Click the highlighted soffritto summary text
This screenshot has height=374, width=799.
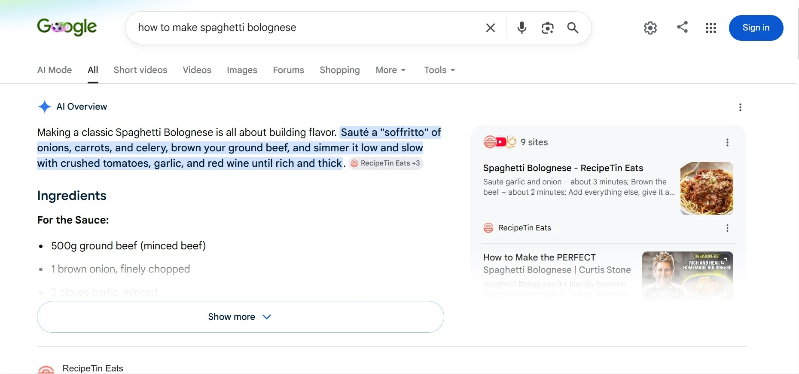(239, 148)
